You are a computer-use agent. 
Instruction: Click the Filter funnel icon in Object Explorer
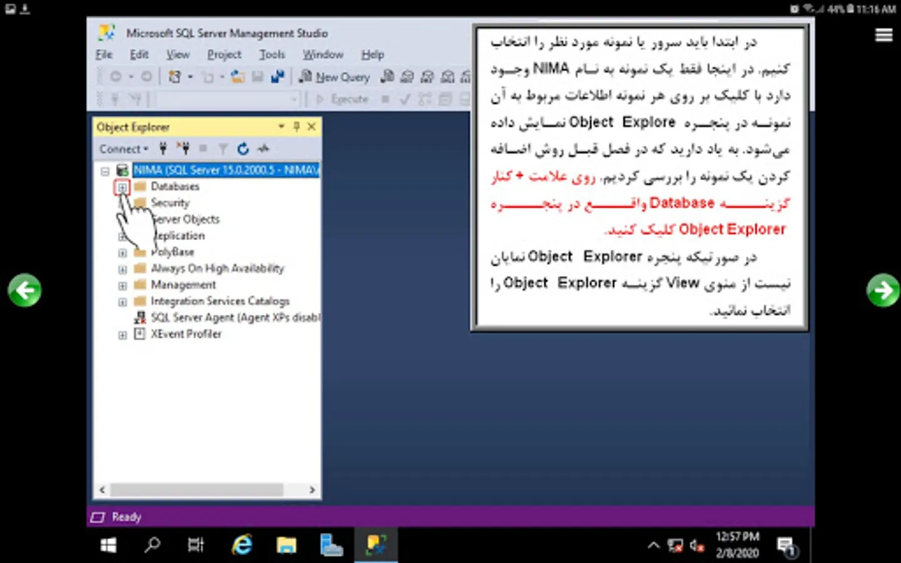click(x=223, y=148)
